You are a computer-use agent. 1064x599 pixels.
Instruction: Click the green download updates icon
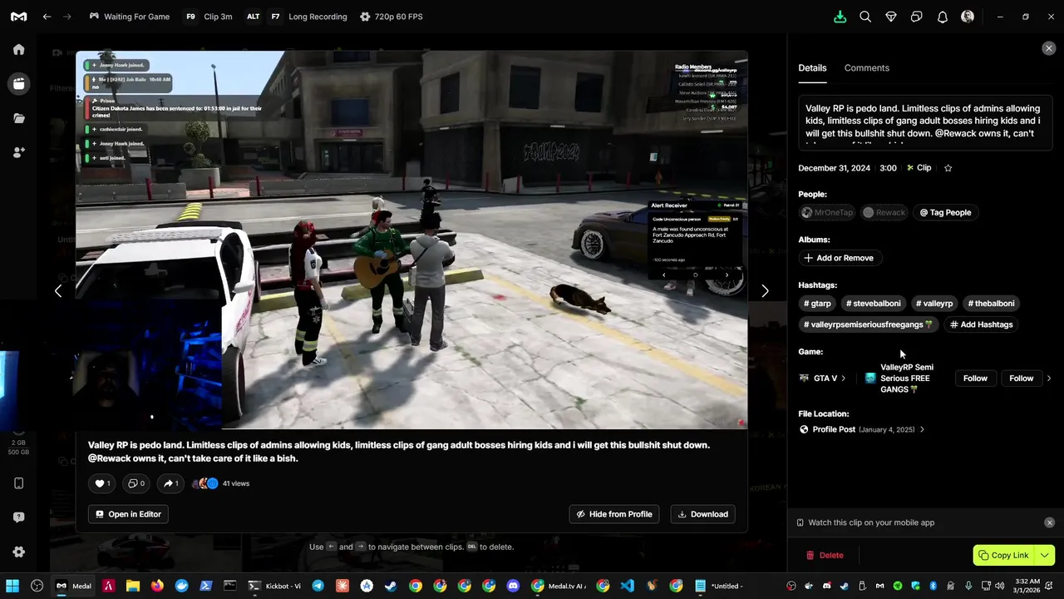click(x=840, y=17)
